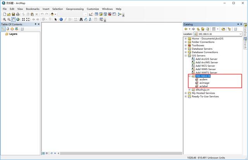Expand Home - Documents\ArcGIS node
The width and height of the screenshot is (248, 160).
[x=186, y=39]
